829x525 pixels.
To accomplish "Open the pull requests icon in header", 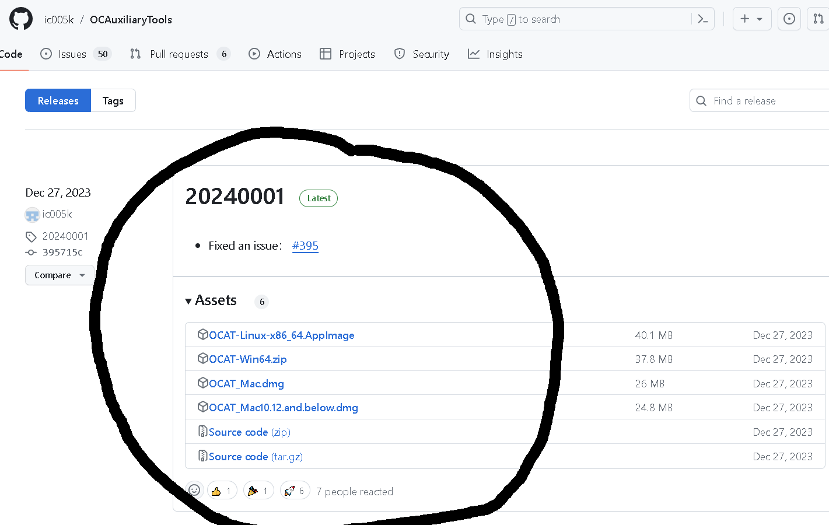I will pyautogui.click(x=819, y=19).
